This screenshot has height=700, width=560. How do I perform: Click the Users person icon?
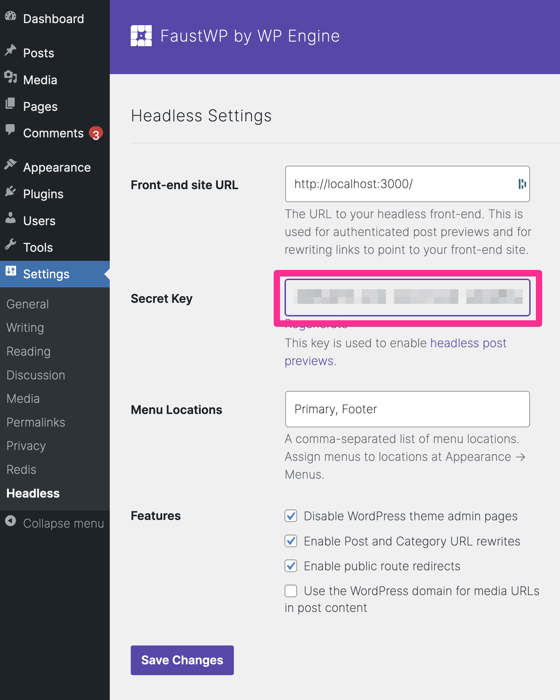click(10, 217)
